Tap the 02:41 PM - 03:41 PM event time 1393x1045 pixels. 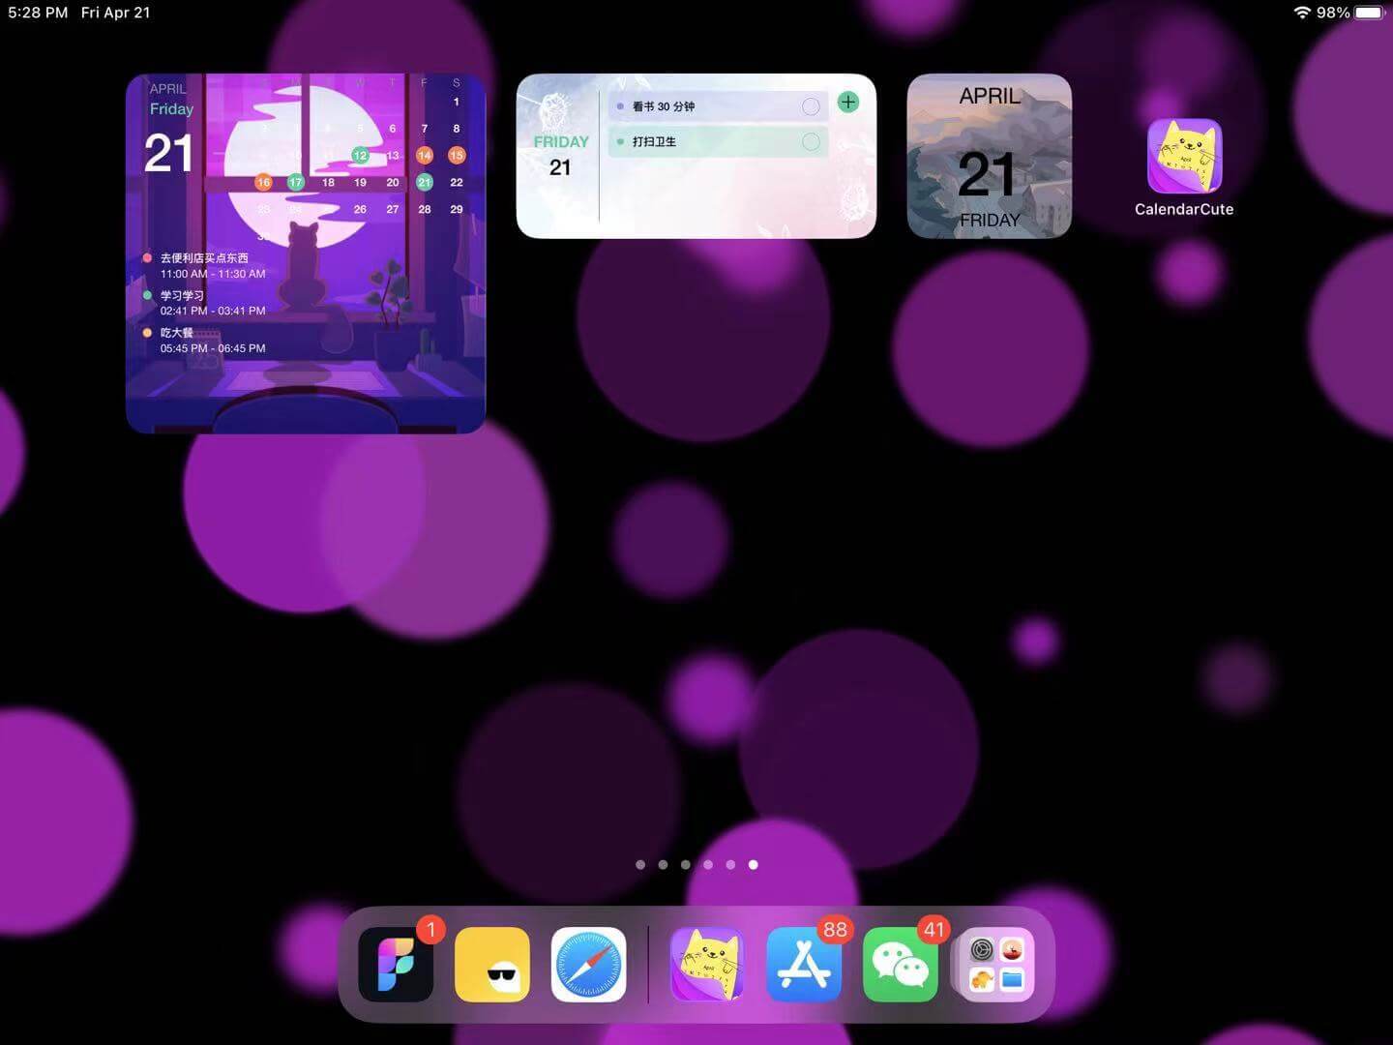click(213, 311)
